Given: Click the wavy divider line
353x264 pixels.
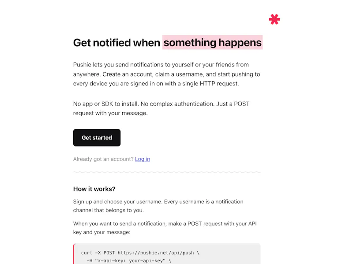Looking at the screenshot, I should tap(167, 172).
